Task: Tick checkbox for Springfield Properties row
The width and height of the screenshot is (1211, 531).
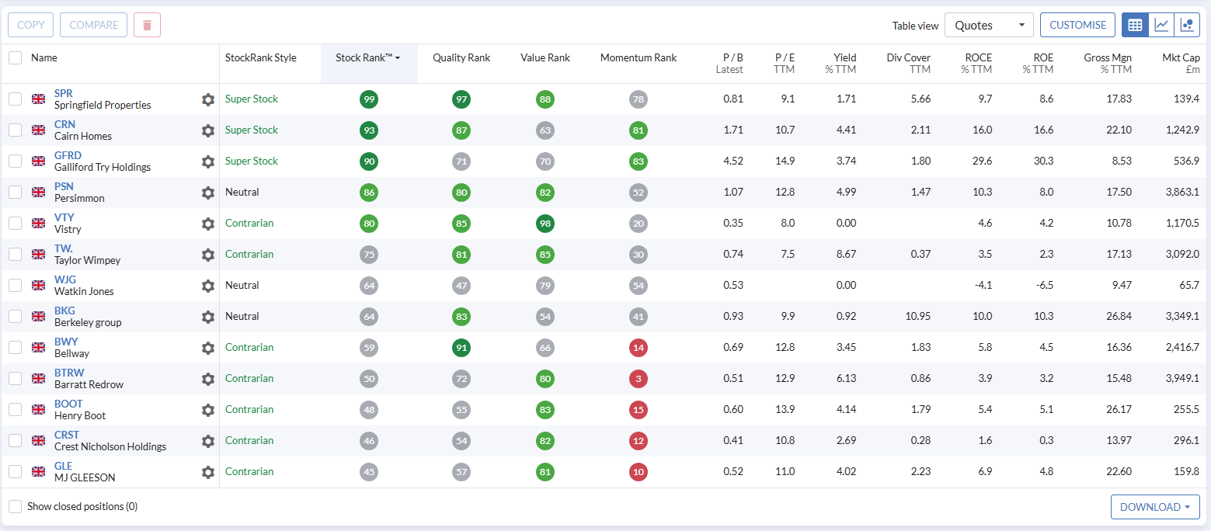Action: click(16, 99)
